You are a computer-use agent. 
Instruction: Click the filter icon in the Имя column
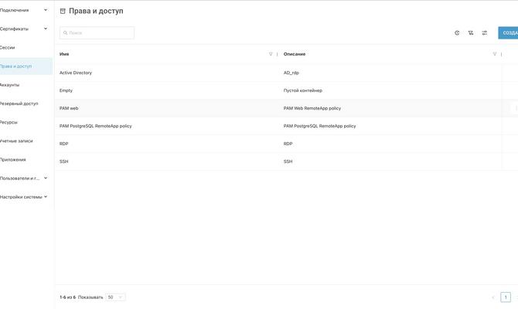271,54
